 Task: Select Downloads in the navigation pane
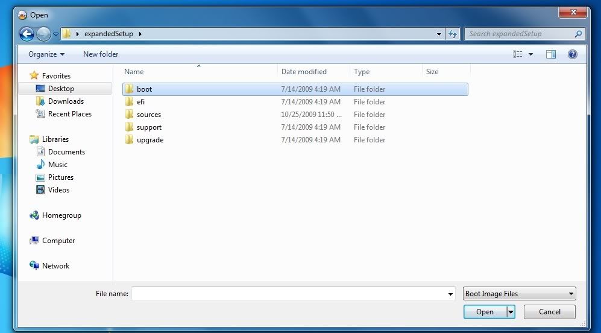point(66,101)
